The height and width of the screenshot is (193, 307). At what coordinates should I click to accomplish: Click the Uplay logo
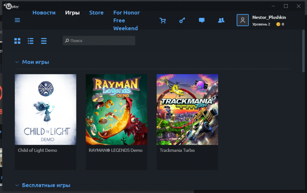pyautogui.click(x=11, y=6)
